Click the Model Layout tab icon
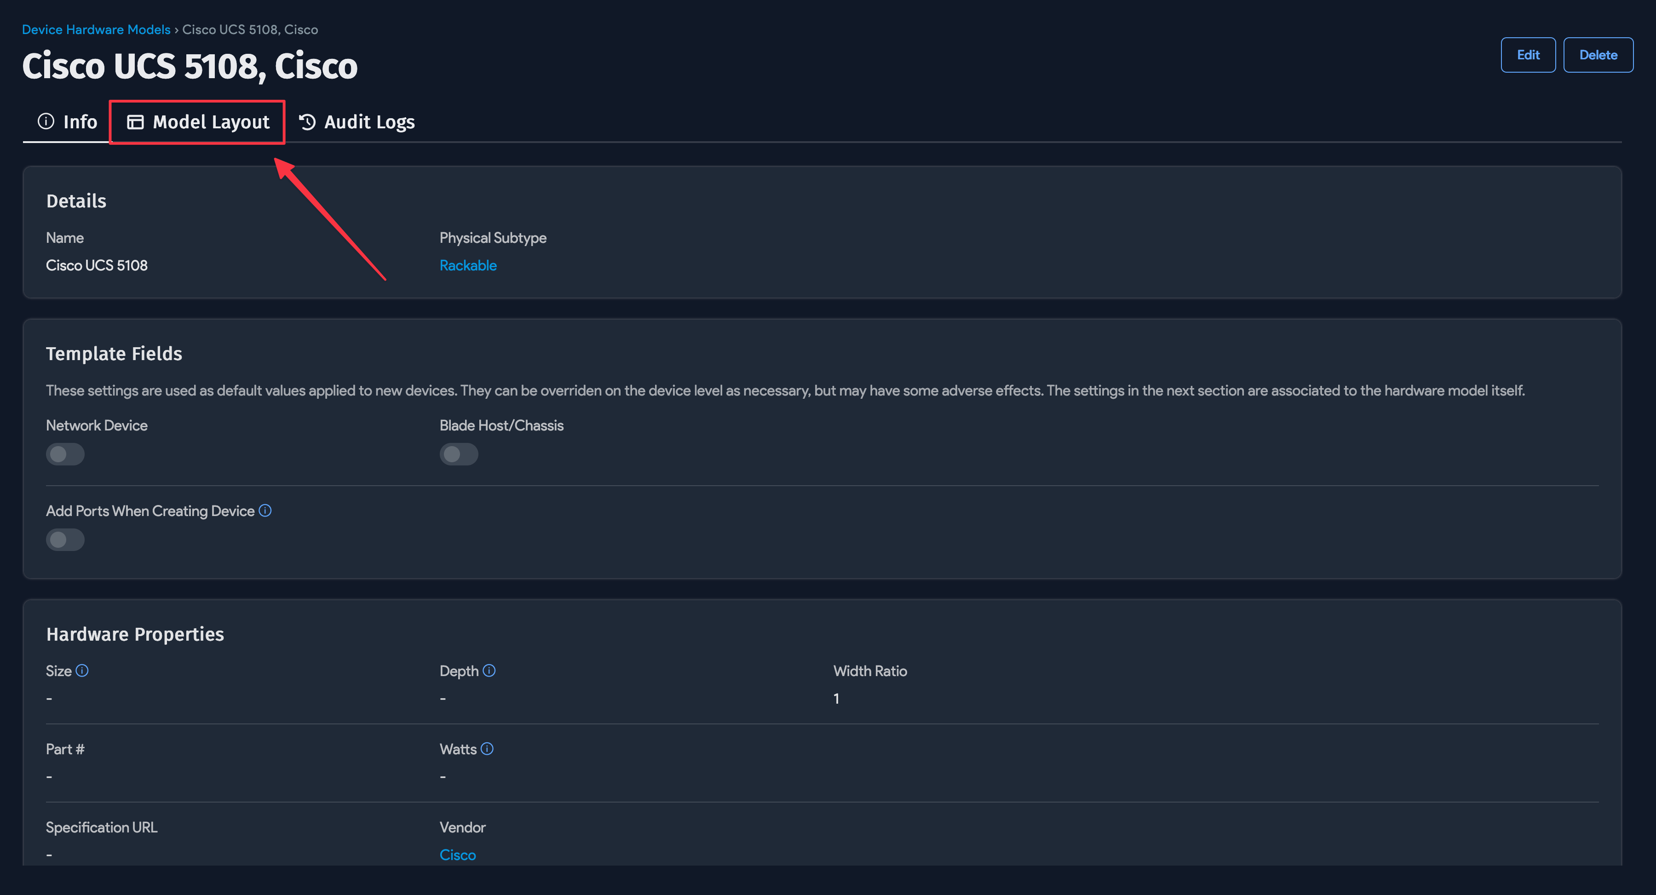 click(135, 121)
